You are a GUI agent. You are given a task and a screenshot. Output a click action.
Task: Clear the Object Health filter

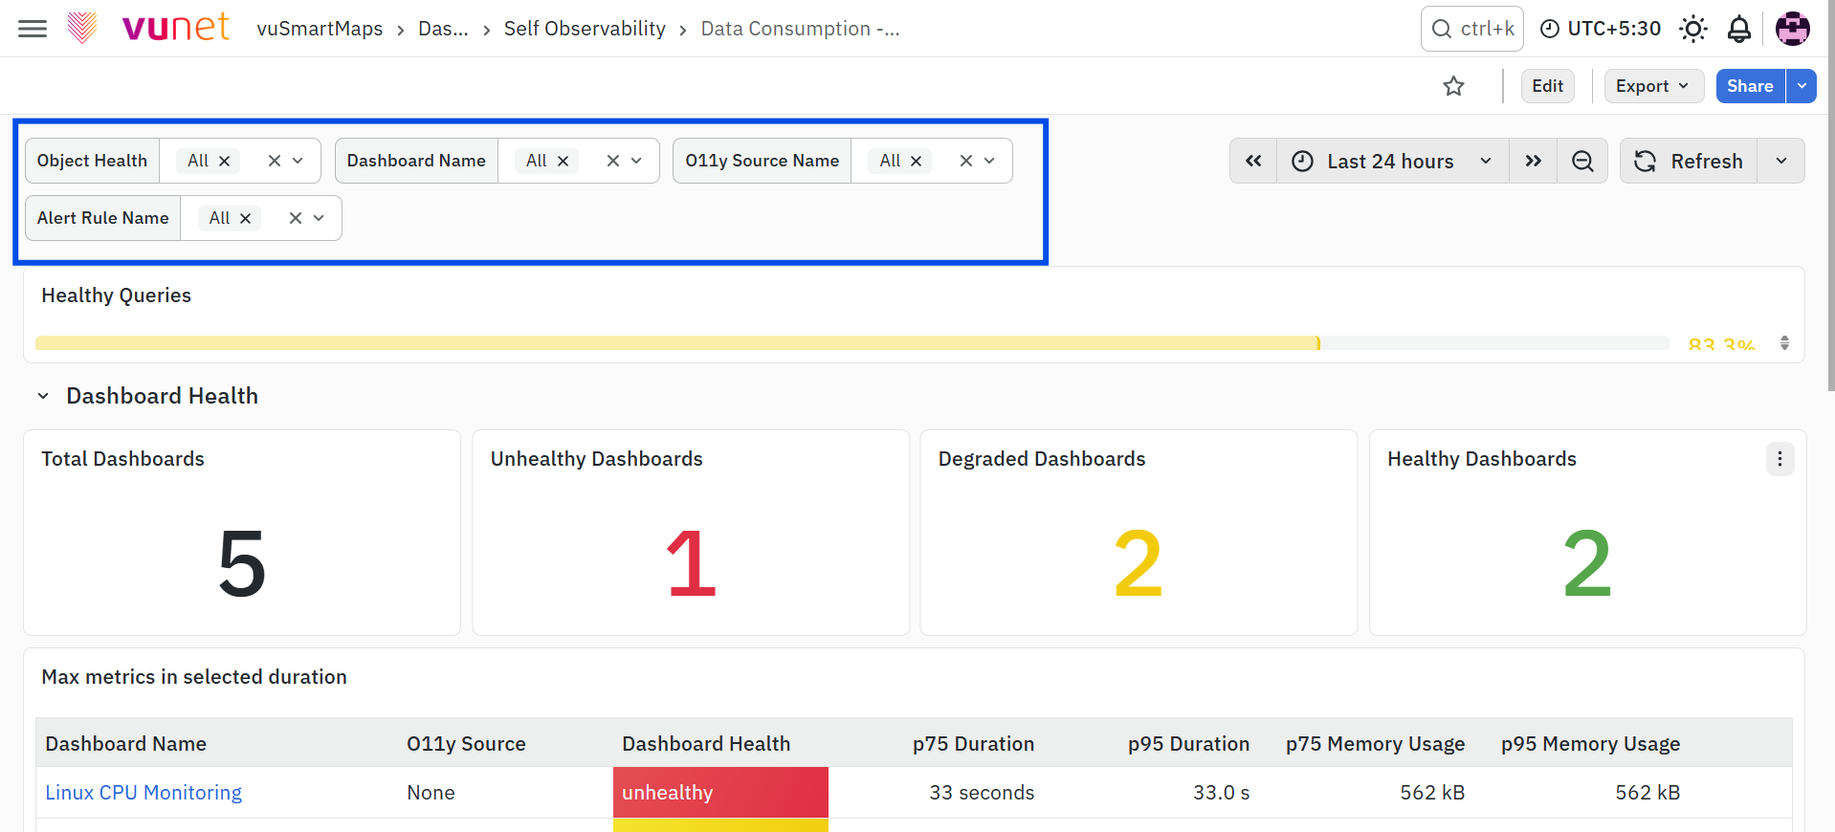[275, 161]
